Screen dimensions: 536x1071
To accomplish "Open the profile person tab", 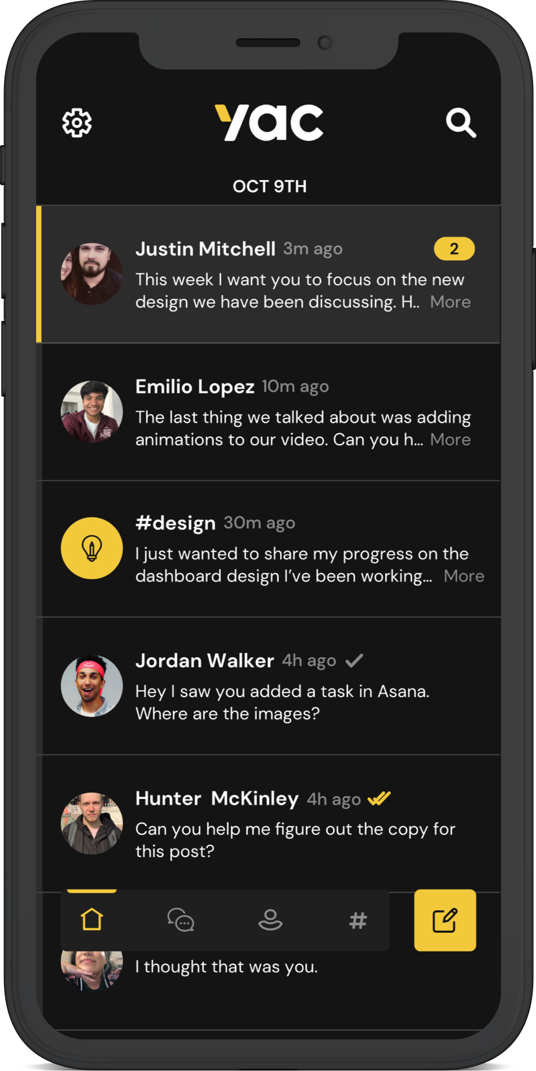I will pyautogui.click(x=270, y=920).
